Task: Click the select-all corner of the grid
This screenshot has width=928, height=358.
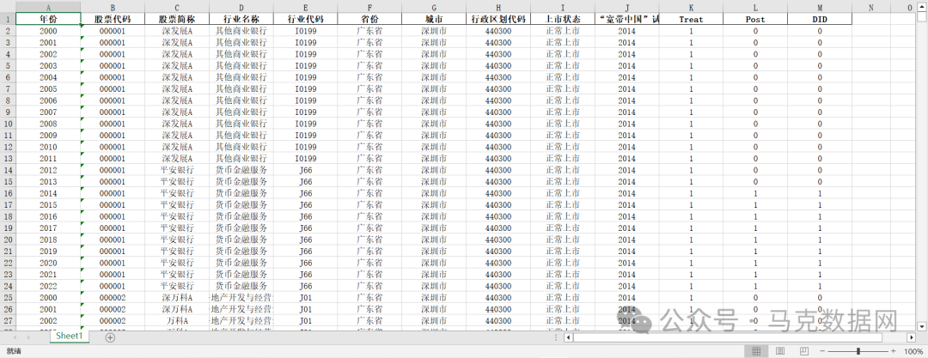Action: click(x=7, y=8)
